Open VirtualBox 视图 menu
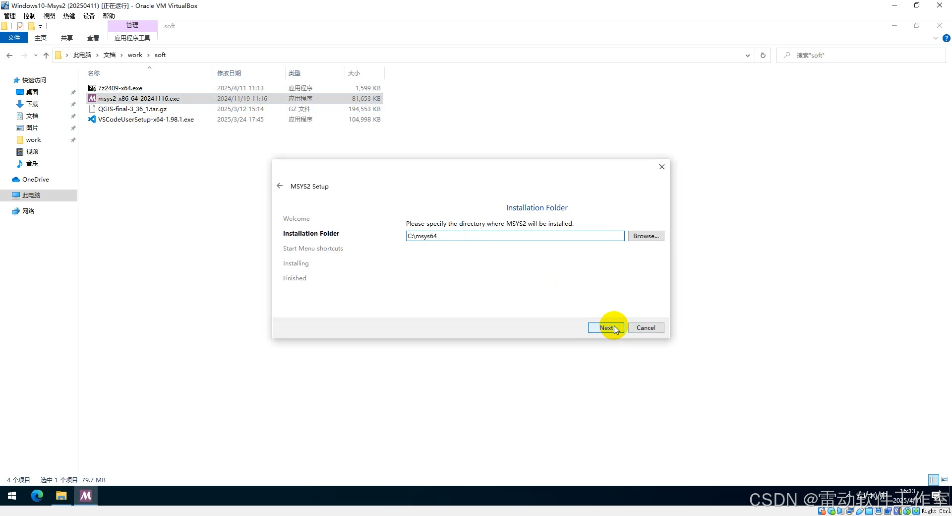Image resolution: width=952 pixels, height=516 pixels. 49,16
